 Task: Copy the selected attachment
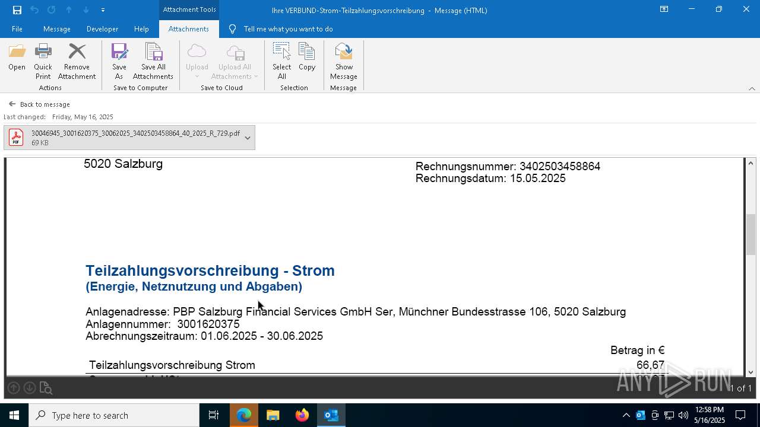(x=307, y=58)
